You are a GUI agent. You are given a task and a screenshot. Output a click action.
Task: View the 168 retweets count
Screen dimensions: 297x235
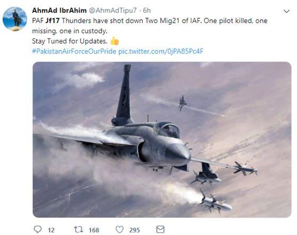pos(94,230)
